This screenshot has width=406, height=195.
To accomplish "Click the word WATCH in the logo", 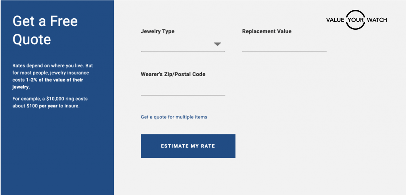I will point(377,20).
